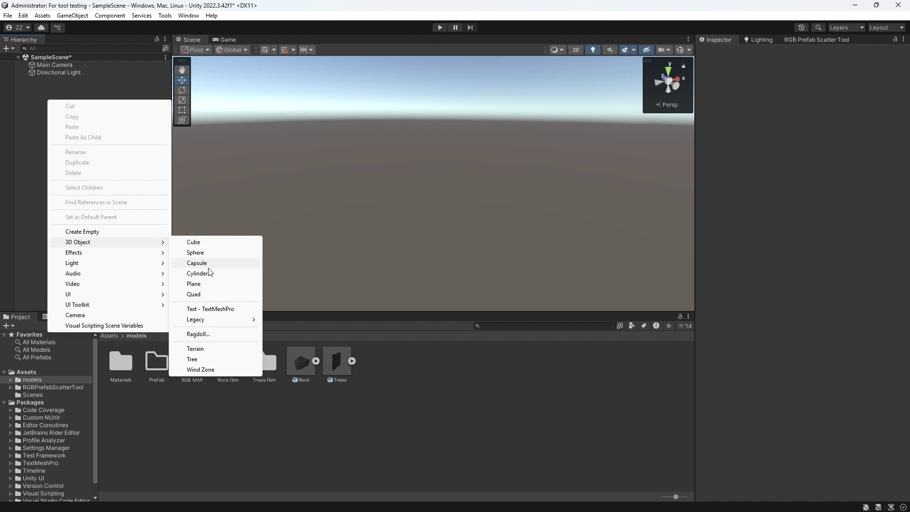Click the Project log-entry exclamation filter icon
The width and height of the screenshot is (910, 512).
pyautogui.click(x=656, y=326)
